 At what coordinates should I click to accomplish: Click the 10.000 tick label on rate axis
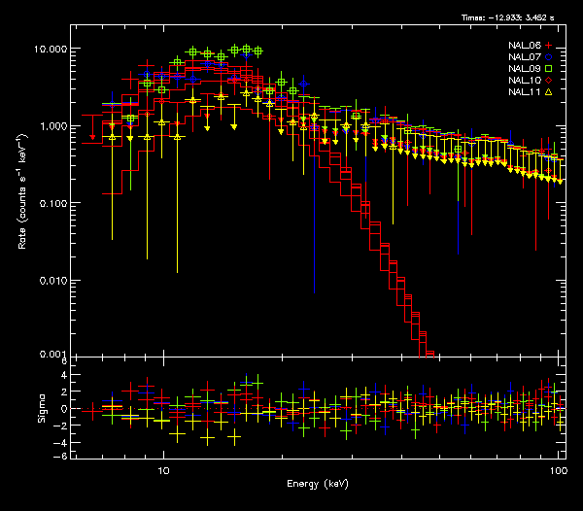(51, 49)
